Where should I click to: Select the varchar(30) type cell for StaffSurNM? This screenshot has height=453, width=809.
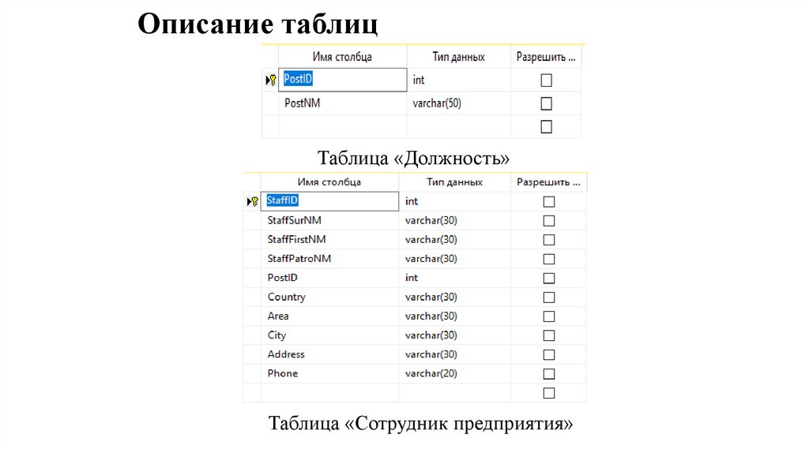click(x=454, y=220)
